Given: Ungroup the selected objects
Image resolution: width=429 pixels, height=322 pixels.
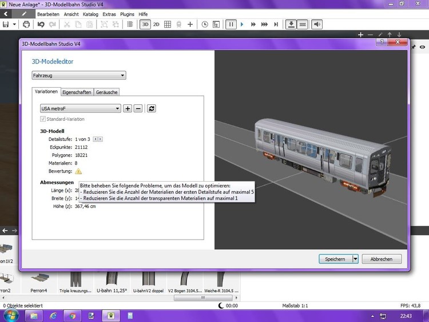Looking at the screenshot, I should coord(116,25).
